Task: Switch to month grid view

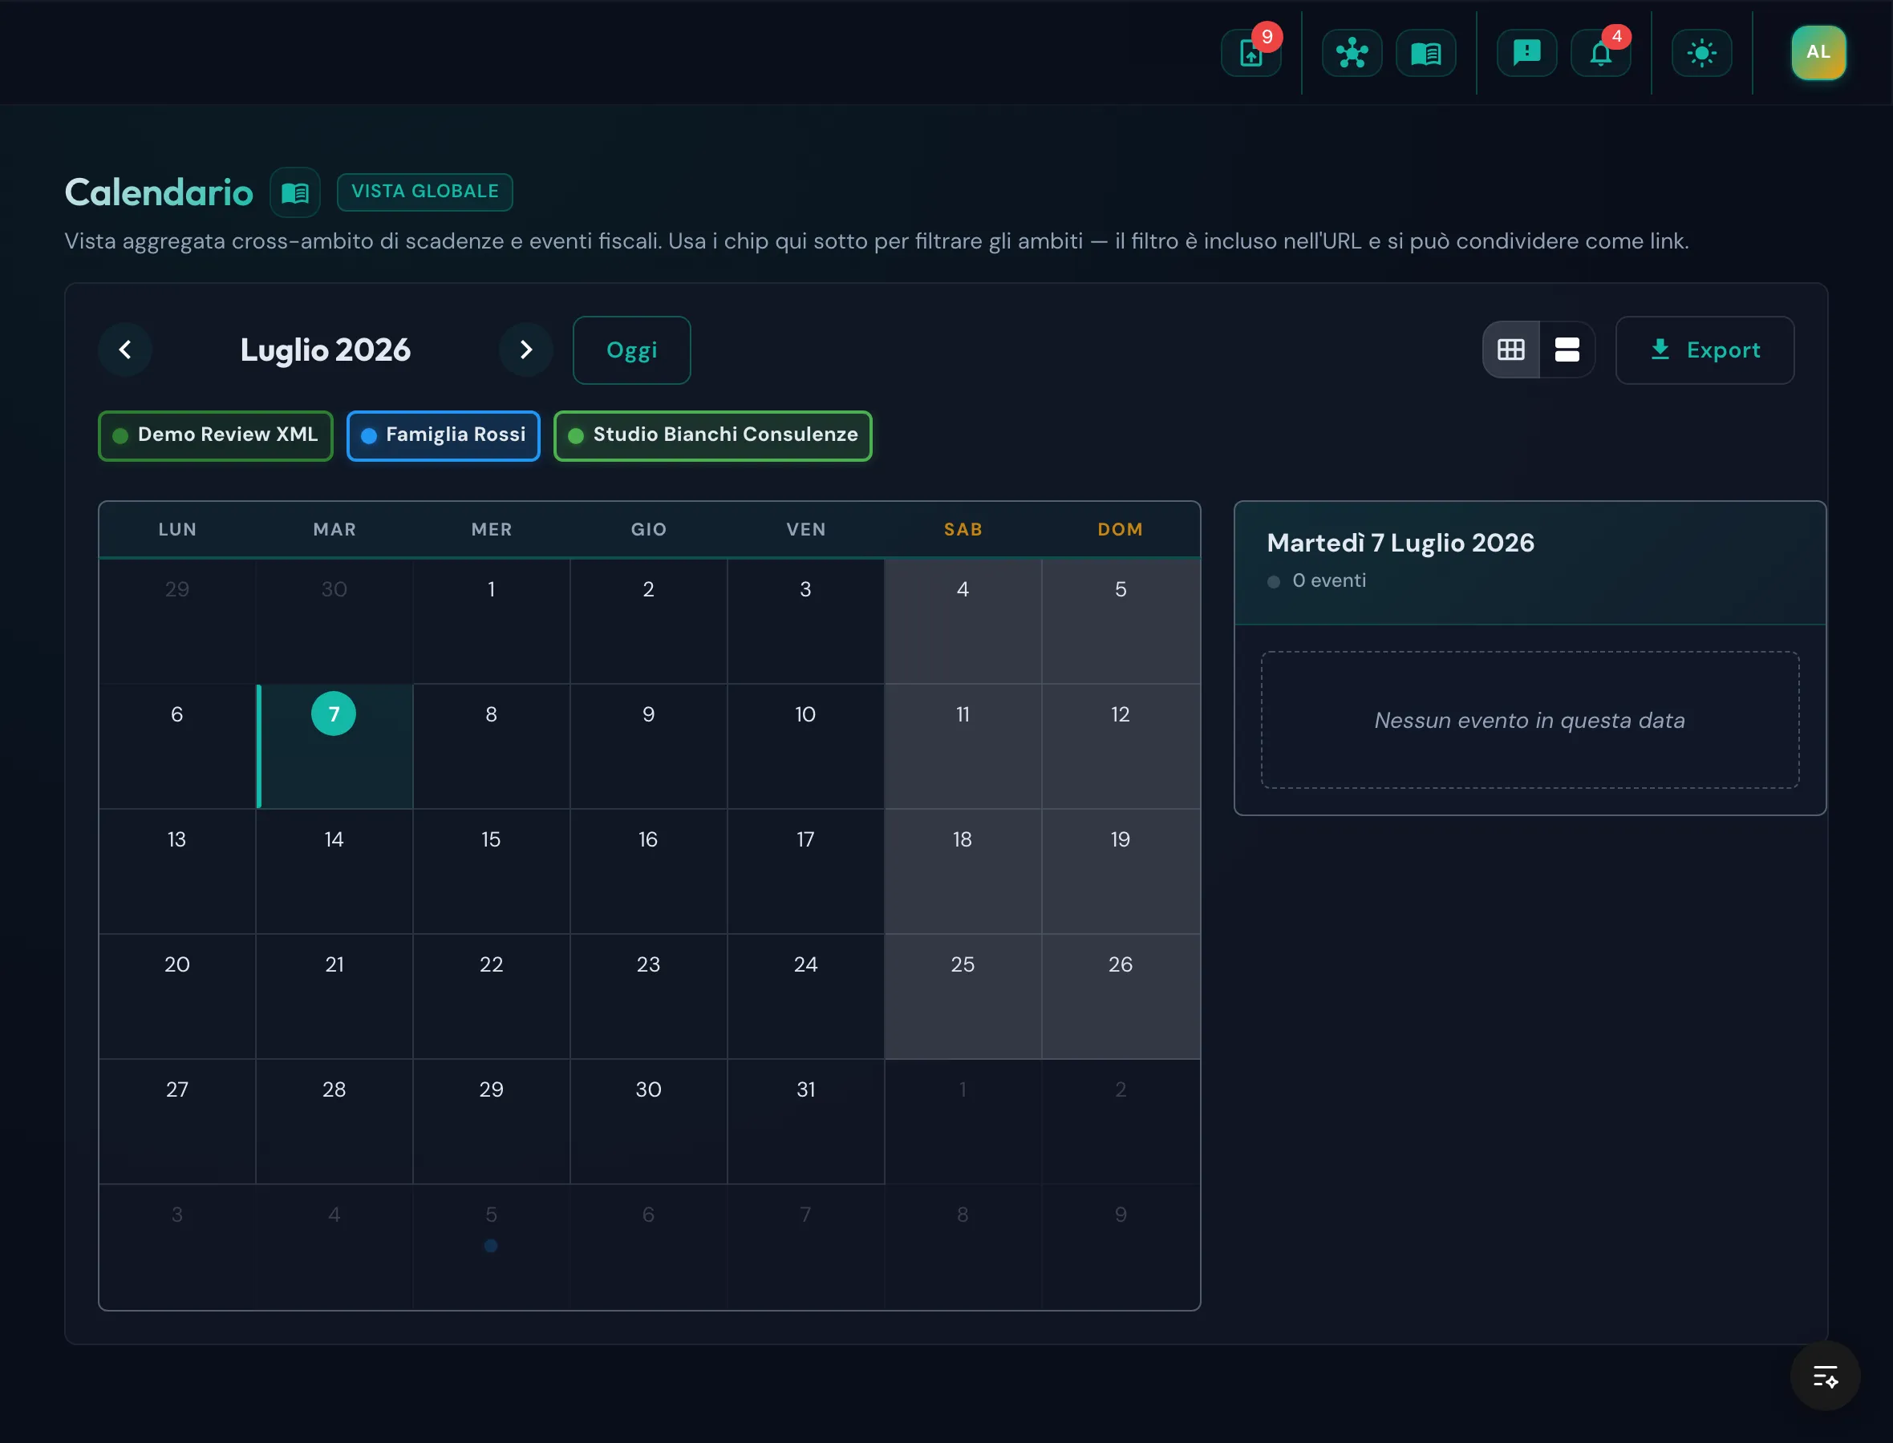Action: [1510, 350]
